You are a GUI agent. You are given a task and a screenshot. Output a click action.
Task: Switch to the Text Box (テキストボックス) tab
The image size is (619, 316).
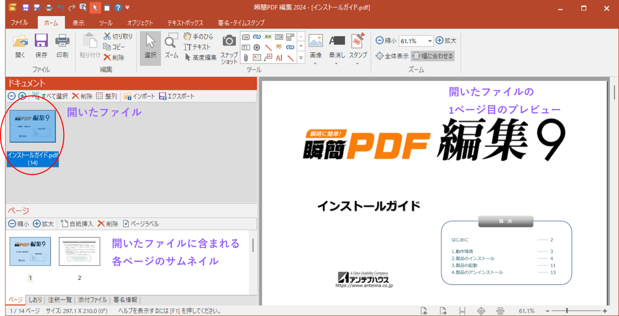point(185,23)
